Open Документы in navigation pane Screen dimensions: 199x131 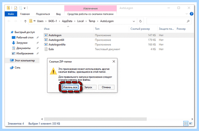coord(24,48)
